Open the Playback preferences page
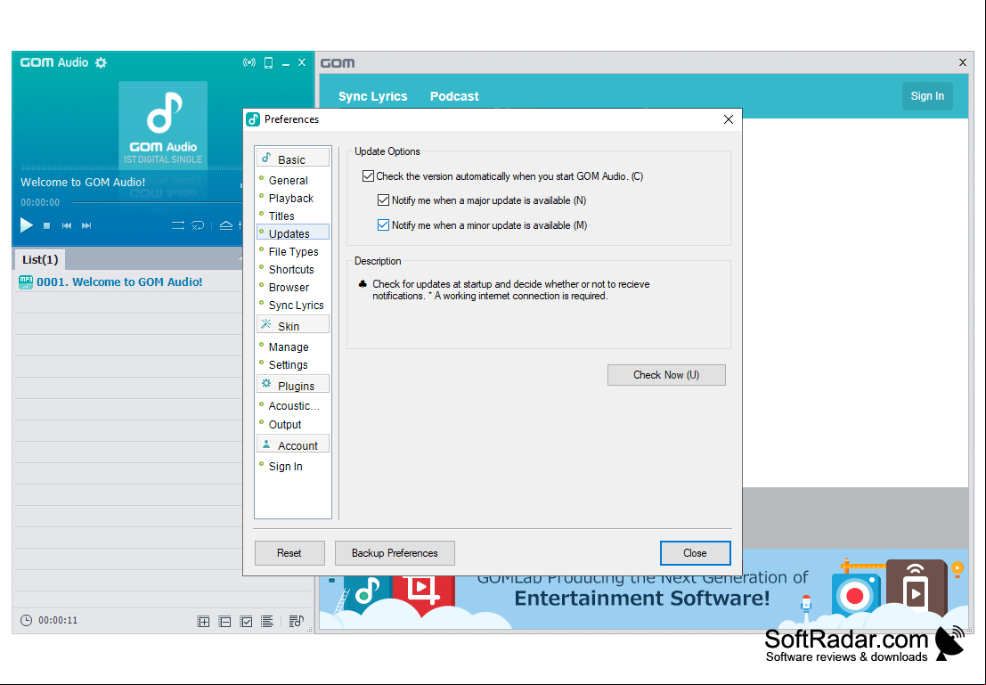The height and width of the screenshot is (685, 986). click(290, 198)
